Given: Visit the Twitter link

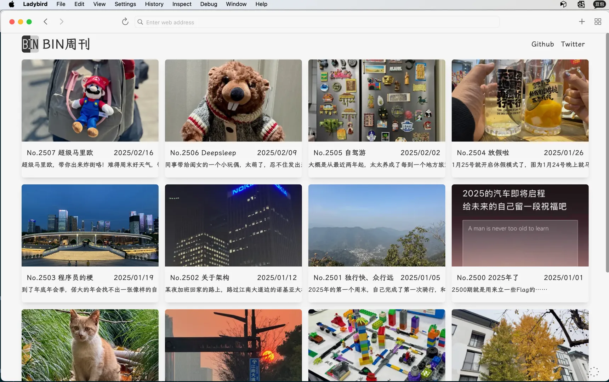Looking at the screenshot, I should [573, 44].
